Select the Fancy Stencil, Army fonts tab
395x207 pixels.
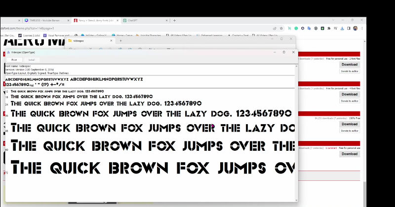[x=96, y=20]
